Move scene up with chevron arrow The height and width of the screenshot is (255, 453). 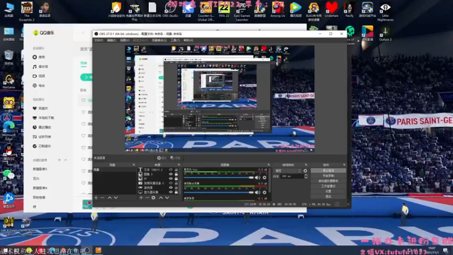coord(109,198)
